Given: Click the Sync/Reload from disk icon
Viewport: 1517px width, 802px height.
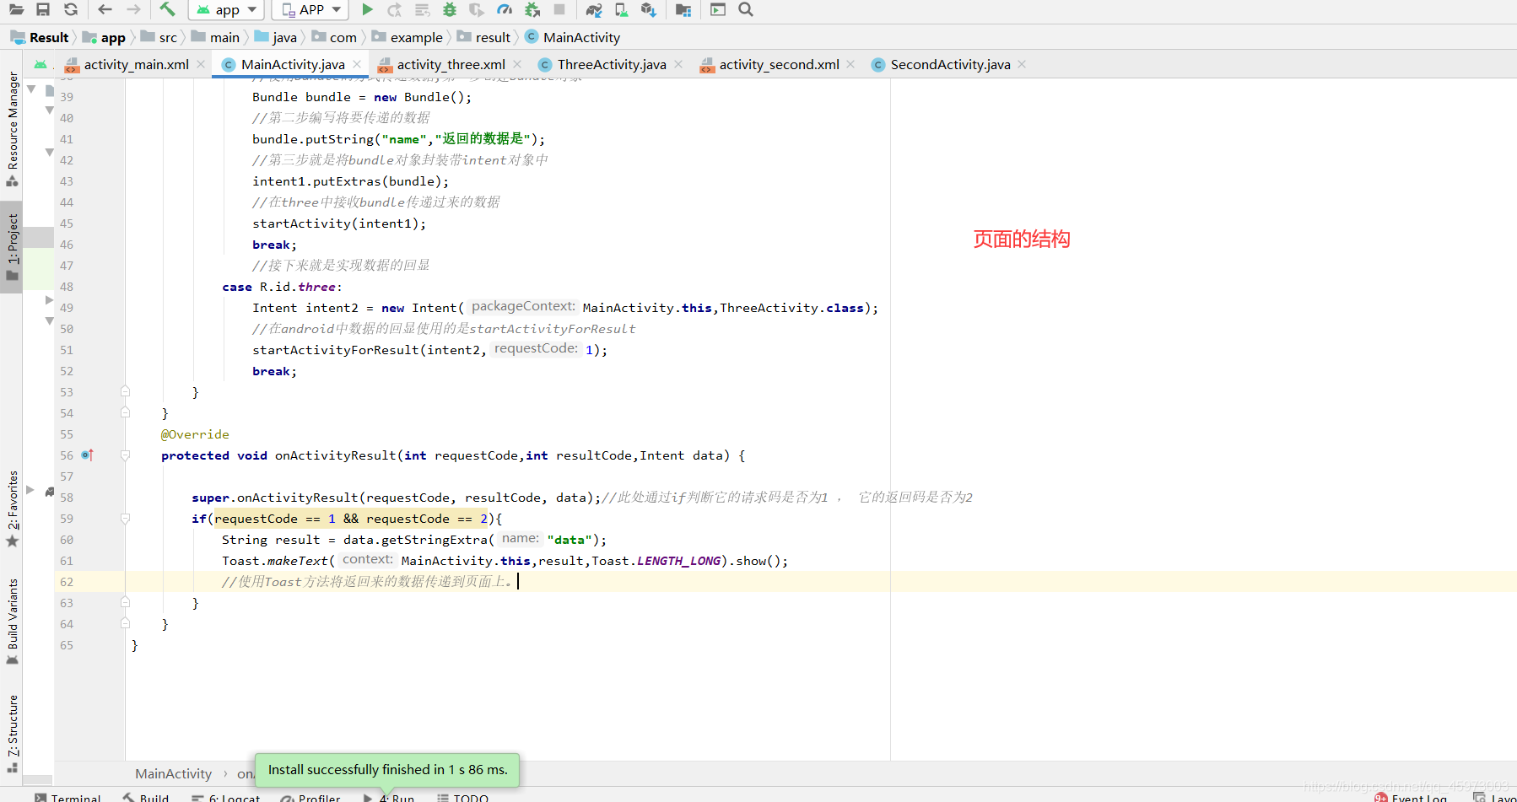Looking at the screenshot, I should [71, 9].
